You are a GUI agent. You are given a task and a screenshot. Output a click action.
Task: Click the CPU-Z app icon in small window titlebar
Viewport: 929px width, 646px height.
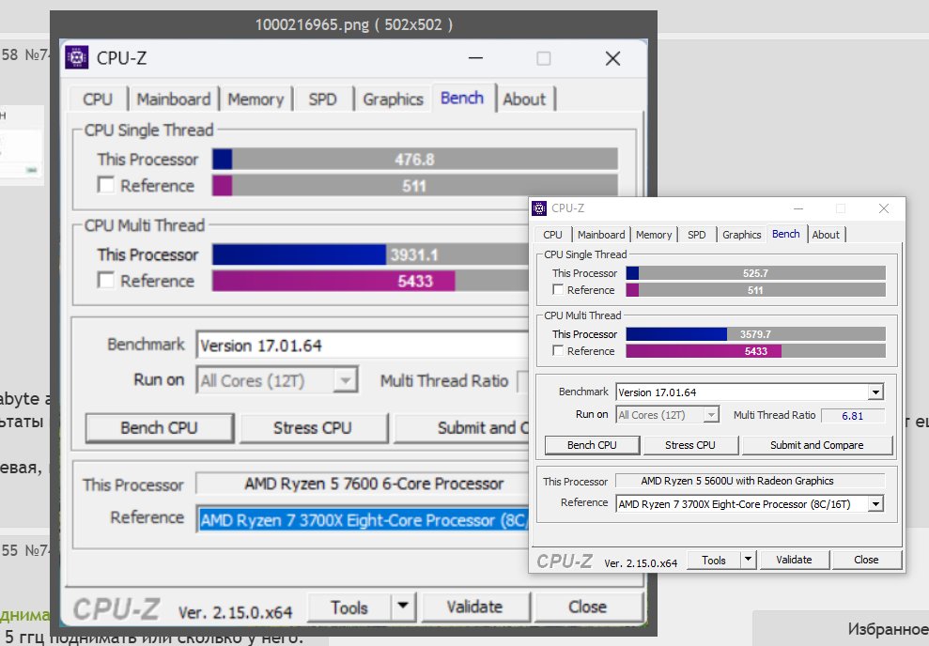coord(539,208)
